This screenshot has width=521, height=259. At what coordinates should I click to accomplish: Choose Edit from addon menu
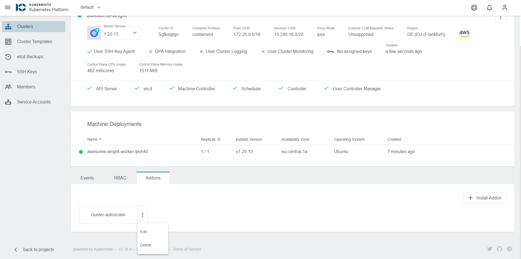point(153,232)
